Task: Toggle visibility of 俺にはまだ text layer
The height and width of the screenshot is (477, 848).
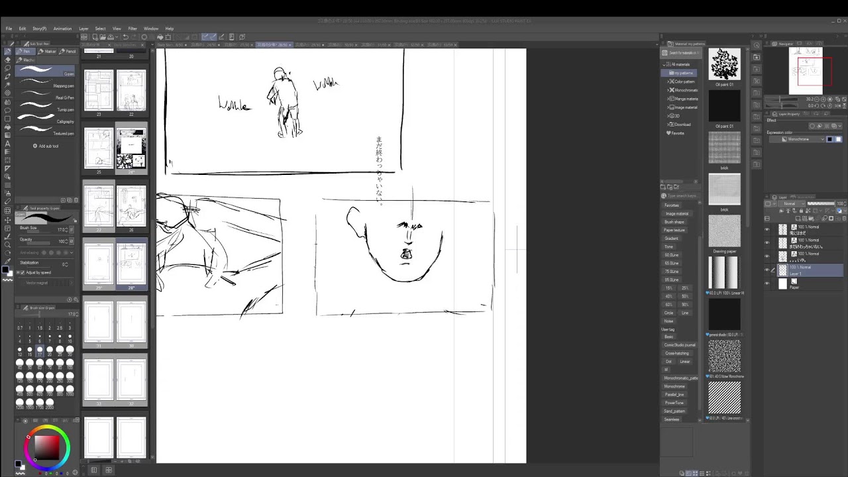Action: [x=767, y=229]
